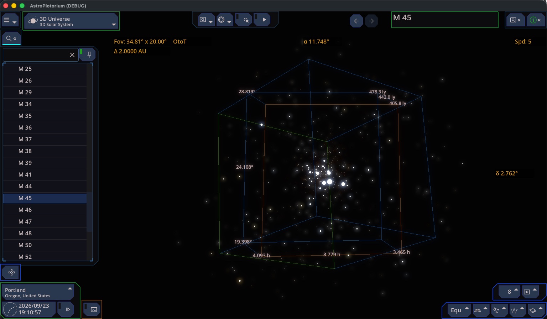Select M 29 in the object list

click(45, 92)
